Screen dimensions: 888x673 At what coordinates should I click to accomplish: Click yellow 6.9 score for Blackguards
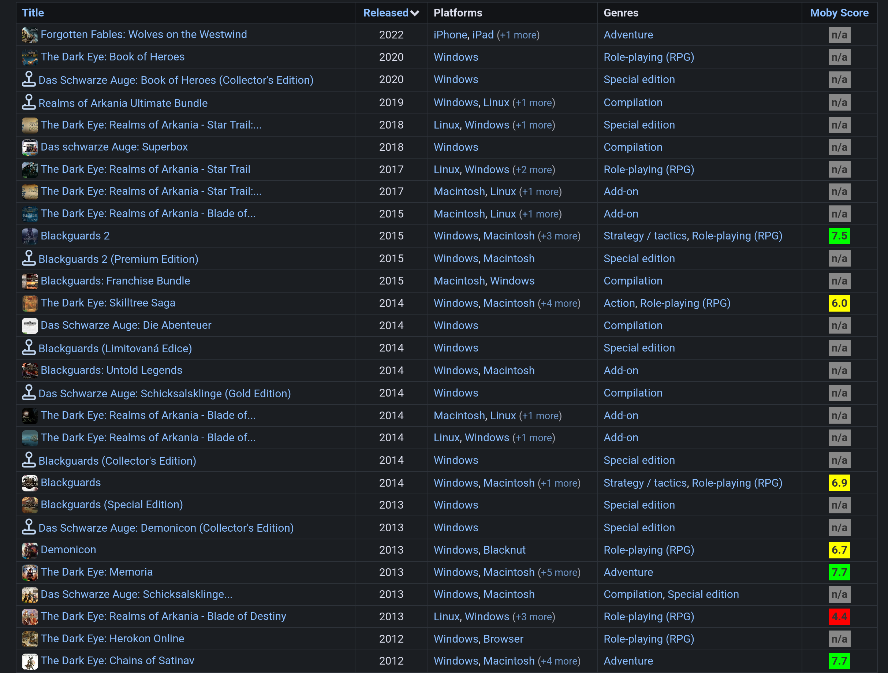pos(839,483)
